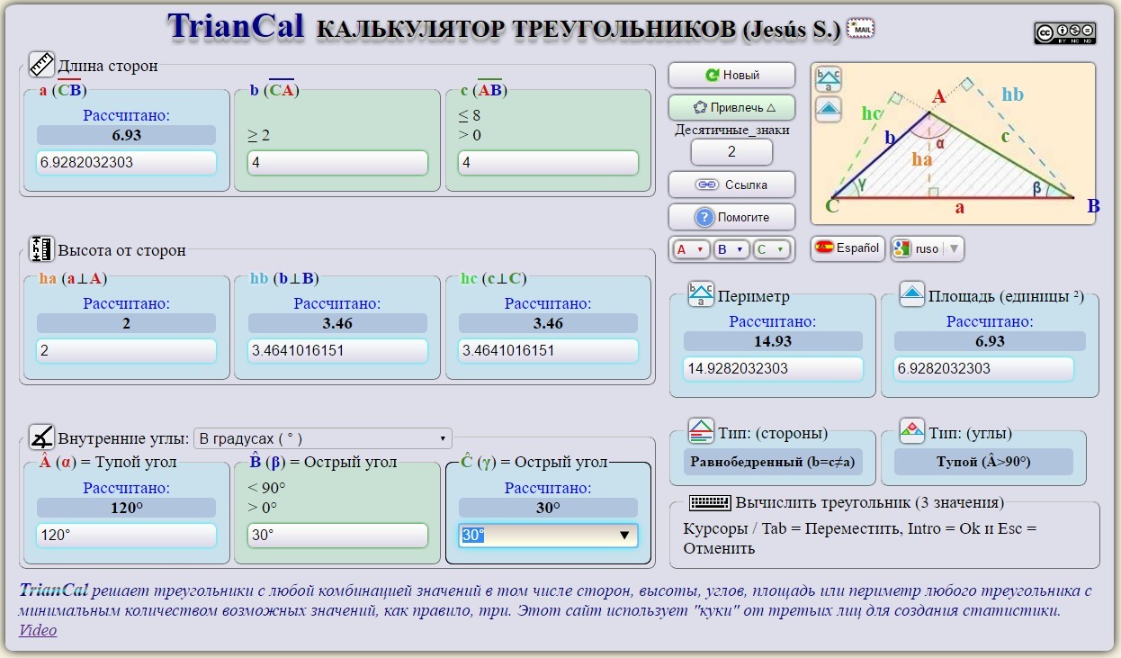
Task: Click side a input 6.9282032303
Action: pyautogui.click(x=127, y=163)
